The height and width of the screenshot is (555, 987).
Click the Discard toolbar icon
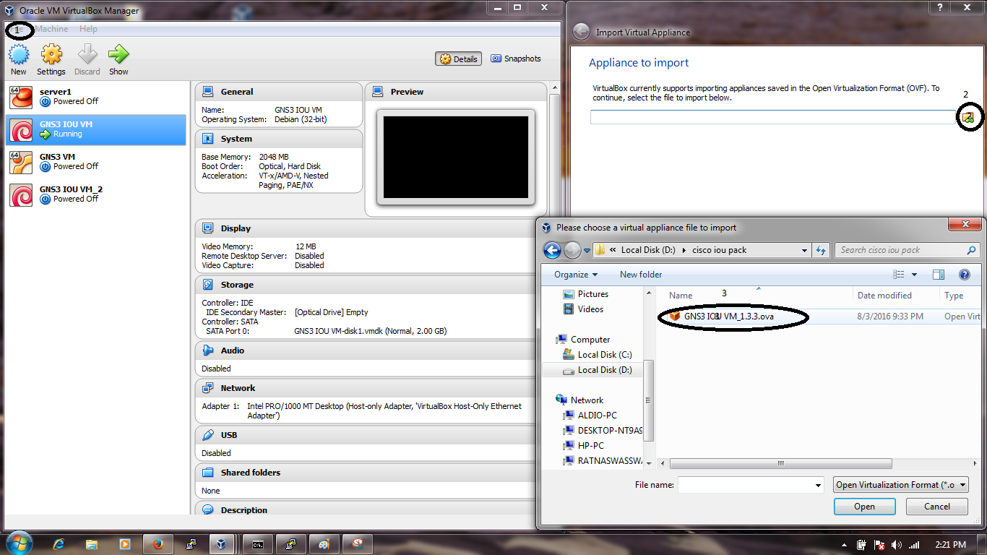(x=87, y=54)
